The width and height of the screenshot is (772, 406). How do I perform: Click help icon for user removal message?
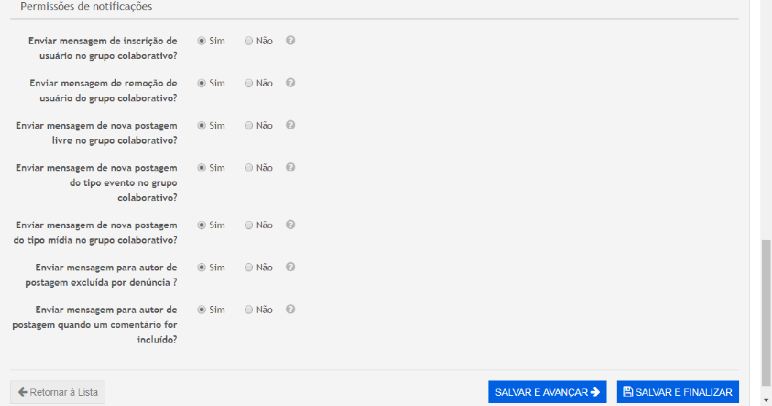[290, 83]
